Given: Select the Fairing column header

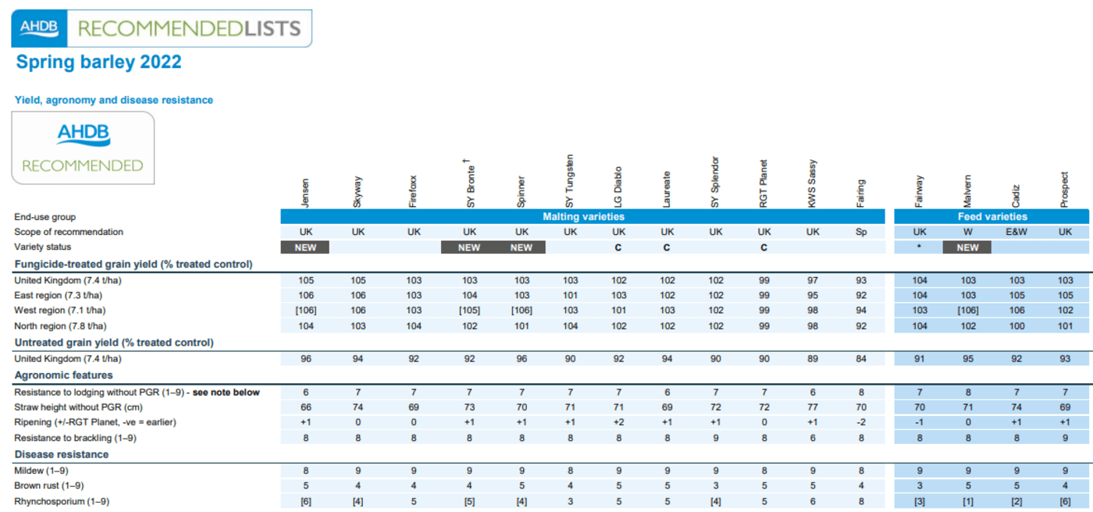Looking at the screenshot, I should pyautogui.click(x=861, y=193).
